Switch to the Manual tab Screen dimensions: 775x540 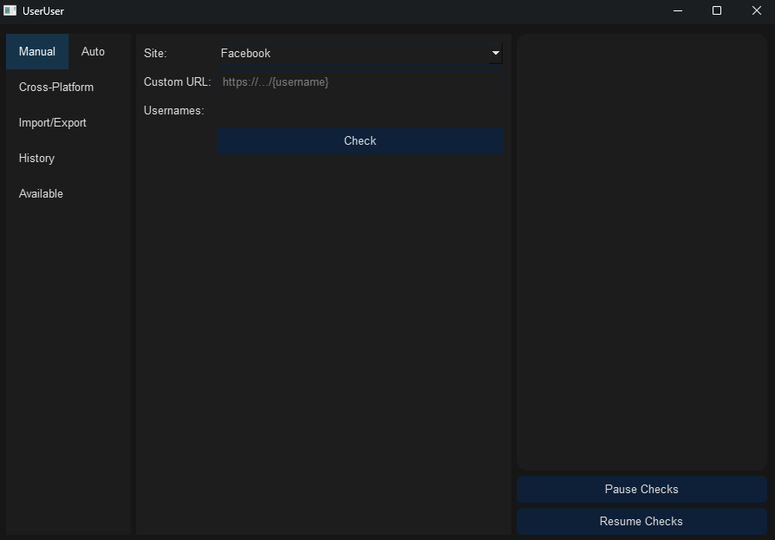pyautogui.click(x=37, y=51)
